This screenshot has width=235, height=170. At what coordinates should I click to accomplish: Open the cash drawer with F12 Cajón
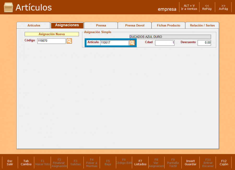[x=224, y=163]
